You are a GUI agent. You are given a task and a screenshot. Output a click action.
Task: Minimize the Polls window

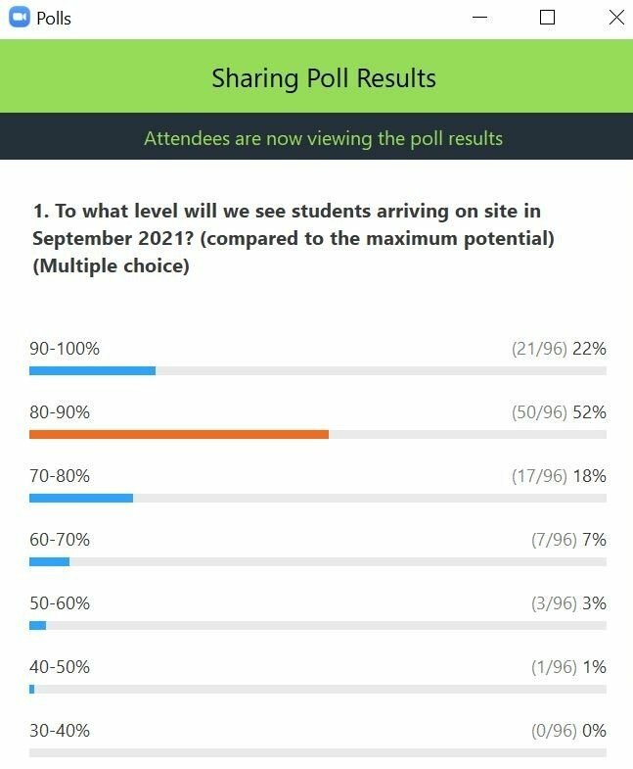(x=480, y=18)
